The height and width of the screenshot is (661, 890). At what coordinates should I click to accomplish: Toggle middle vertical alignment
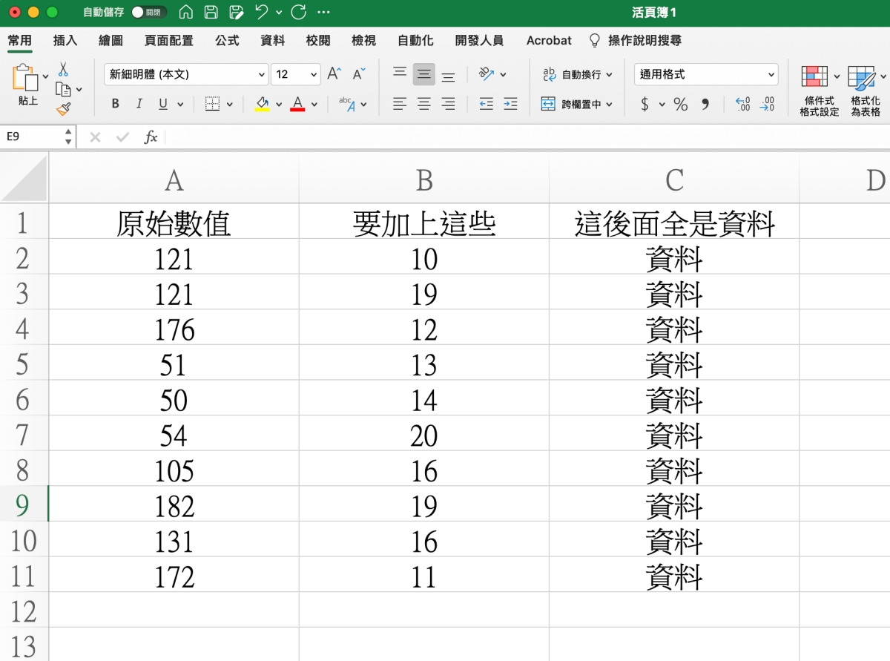[424, 73]
